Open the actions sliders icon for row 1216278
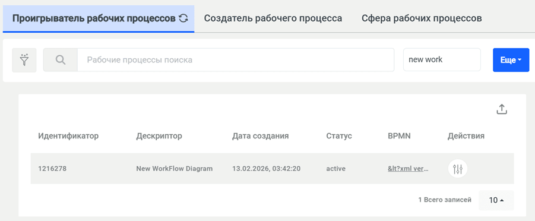Viewport: 535px width, 221px height. pos(458,168)
